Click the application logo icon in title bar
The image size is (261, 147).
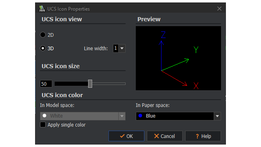(x=42, y=9)
